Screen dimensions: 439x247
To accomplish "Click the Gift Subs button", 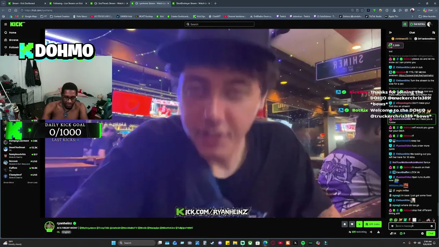I will click(x=372, y=224).
